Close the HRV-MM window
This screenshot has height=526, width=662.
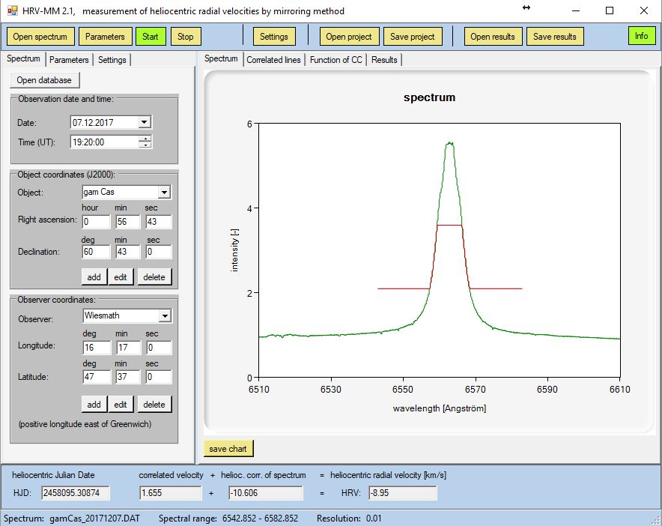click(644, 10)
